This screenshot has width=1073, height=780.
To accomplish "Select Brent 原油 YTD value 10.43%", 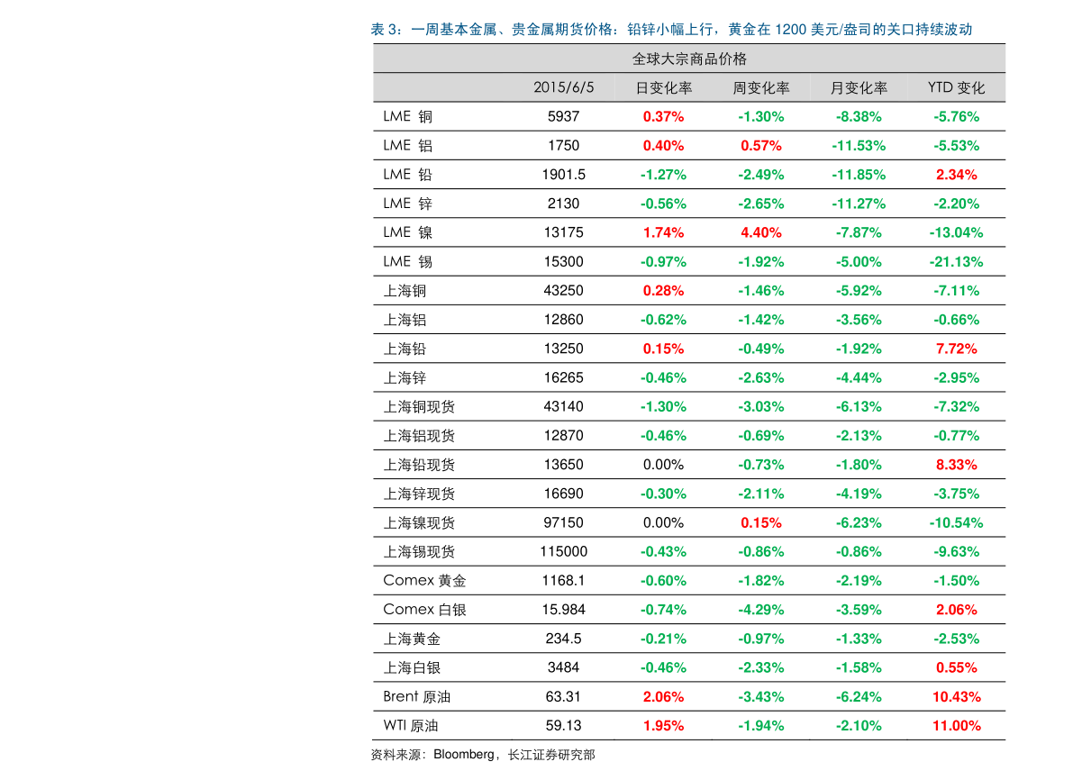I will 956,697.
